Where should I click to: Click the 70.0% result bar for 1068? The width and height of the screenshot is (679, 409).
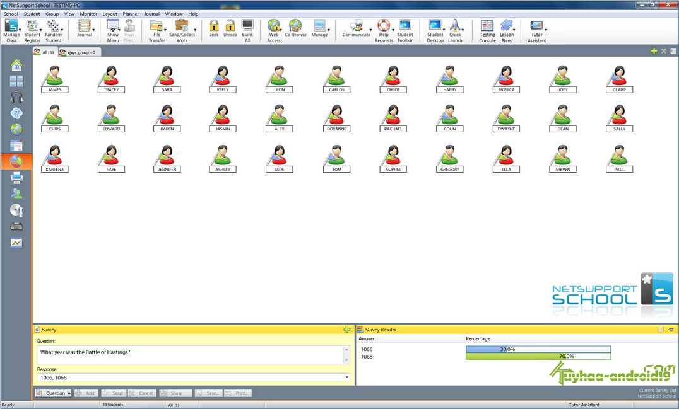pos(538,356)
